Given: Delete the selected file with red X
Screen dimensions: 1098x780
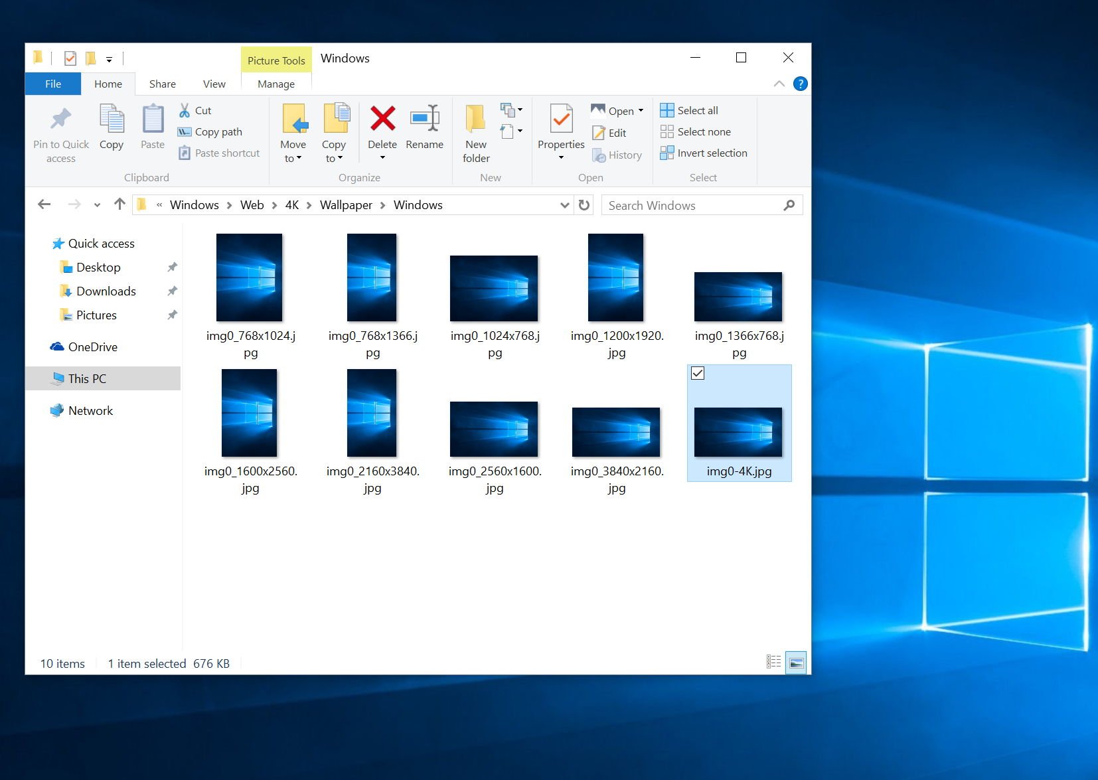Looking at the screenshot, I should (382, 119).
